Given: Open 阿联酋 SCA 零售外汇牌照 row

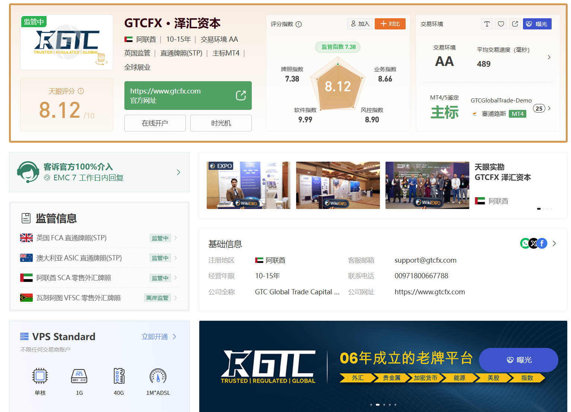Looking at the screenshot, I should [x=99, y=278].
